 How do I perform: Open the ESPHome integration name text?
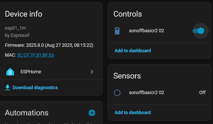tap(31, 72)
